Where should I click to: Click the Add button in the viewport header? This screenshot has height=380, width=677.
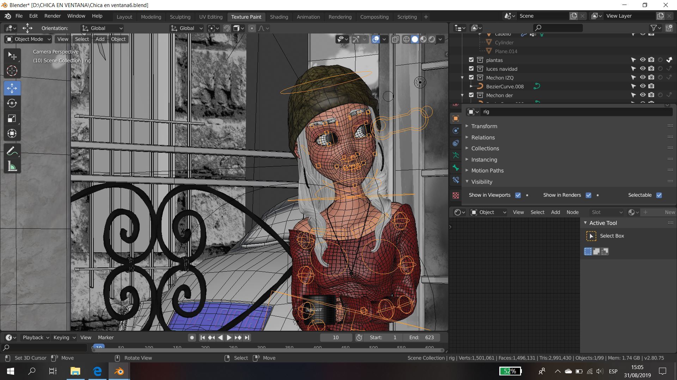click(x=100, y=39)
